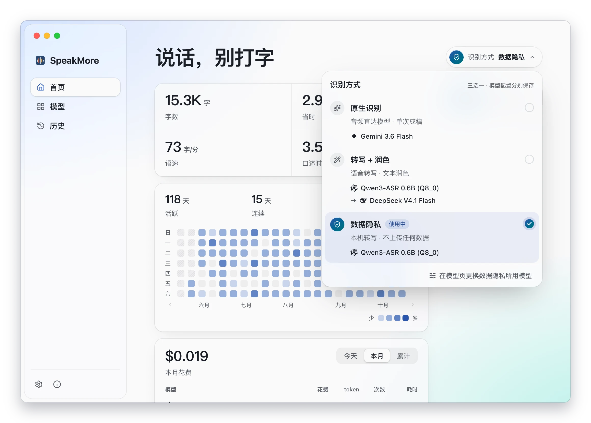Viewport: 591px width, 423px height.
Task: Open the info circle icon
Action: pos(57,384)
